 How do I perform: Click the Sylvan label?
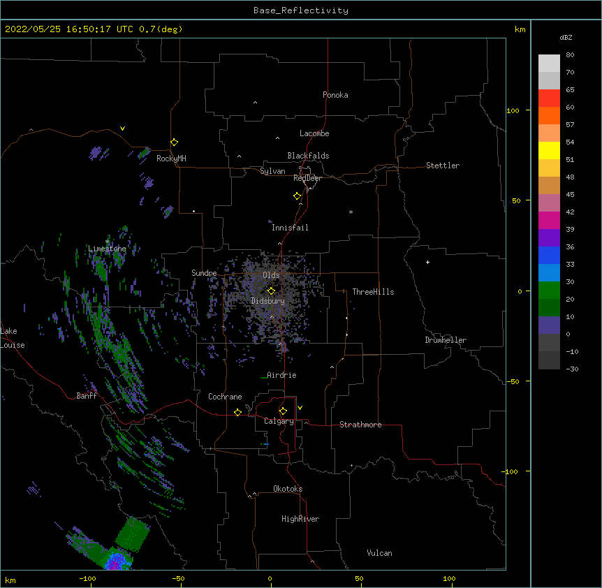[272, 171]
